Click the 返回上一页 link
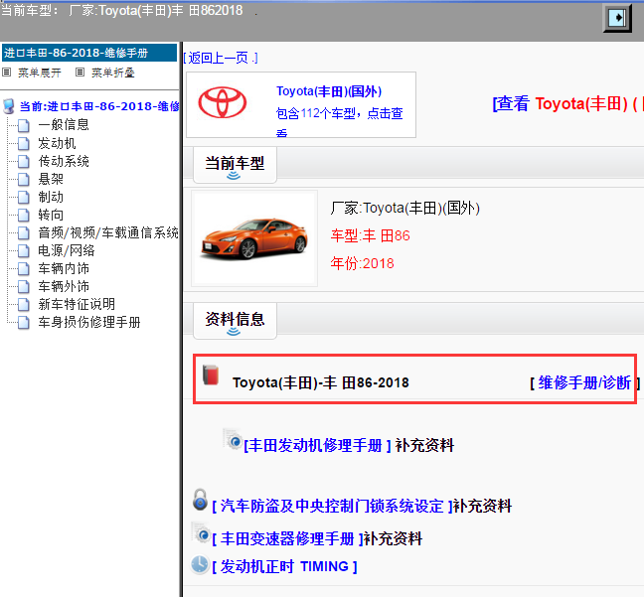The image size is (644, 597). pyautogui.click(x=221, y=58)
